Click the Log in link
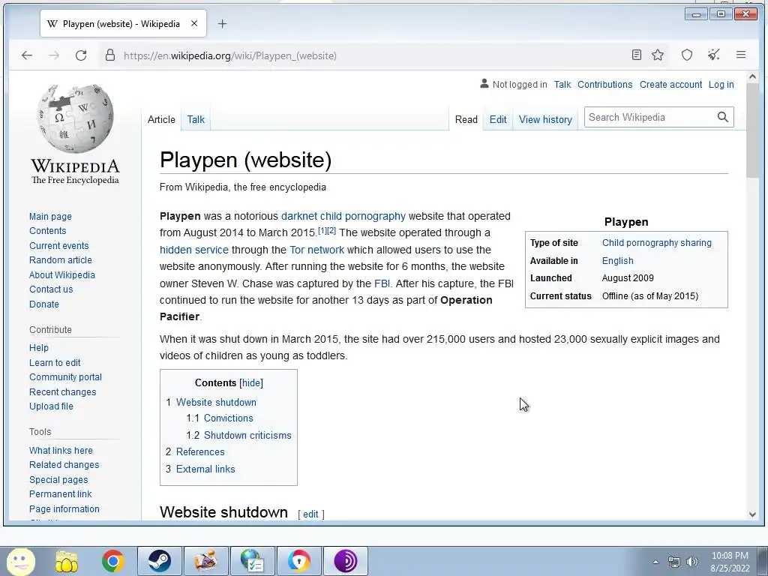Screen dimensions: 768x576 point(721,84)
